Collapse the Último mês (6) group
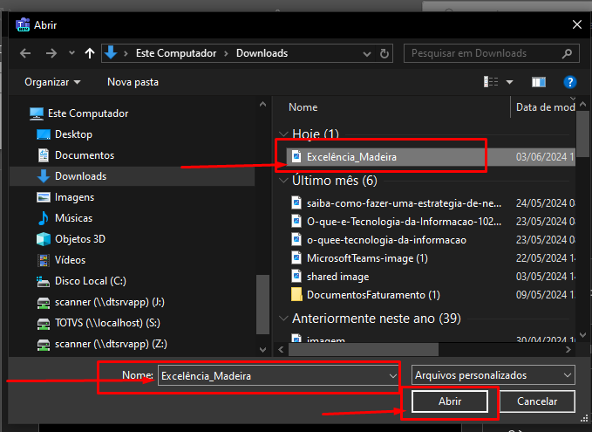Viewport: 592px width, 432px height. 283,181
